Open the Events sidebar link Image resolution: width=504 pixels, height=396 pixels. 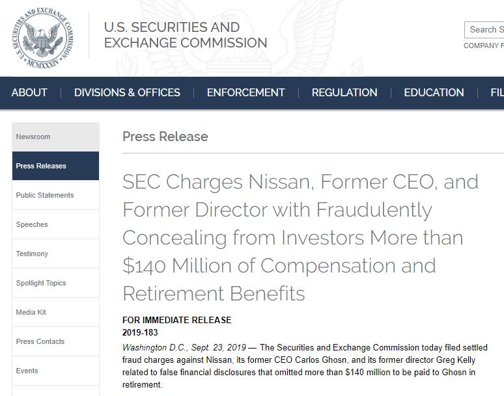click(55, 371)
